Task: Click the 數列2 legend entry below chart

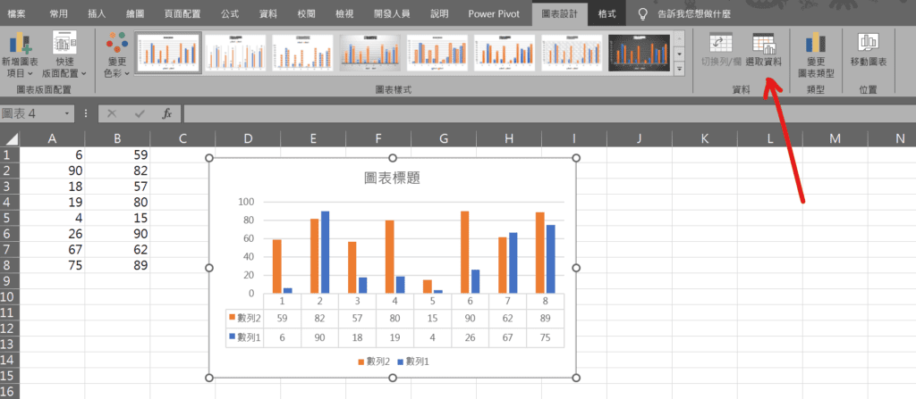Action: (x=374, y=362)
